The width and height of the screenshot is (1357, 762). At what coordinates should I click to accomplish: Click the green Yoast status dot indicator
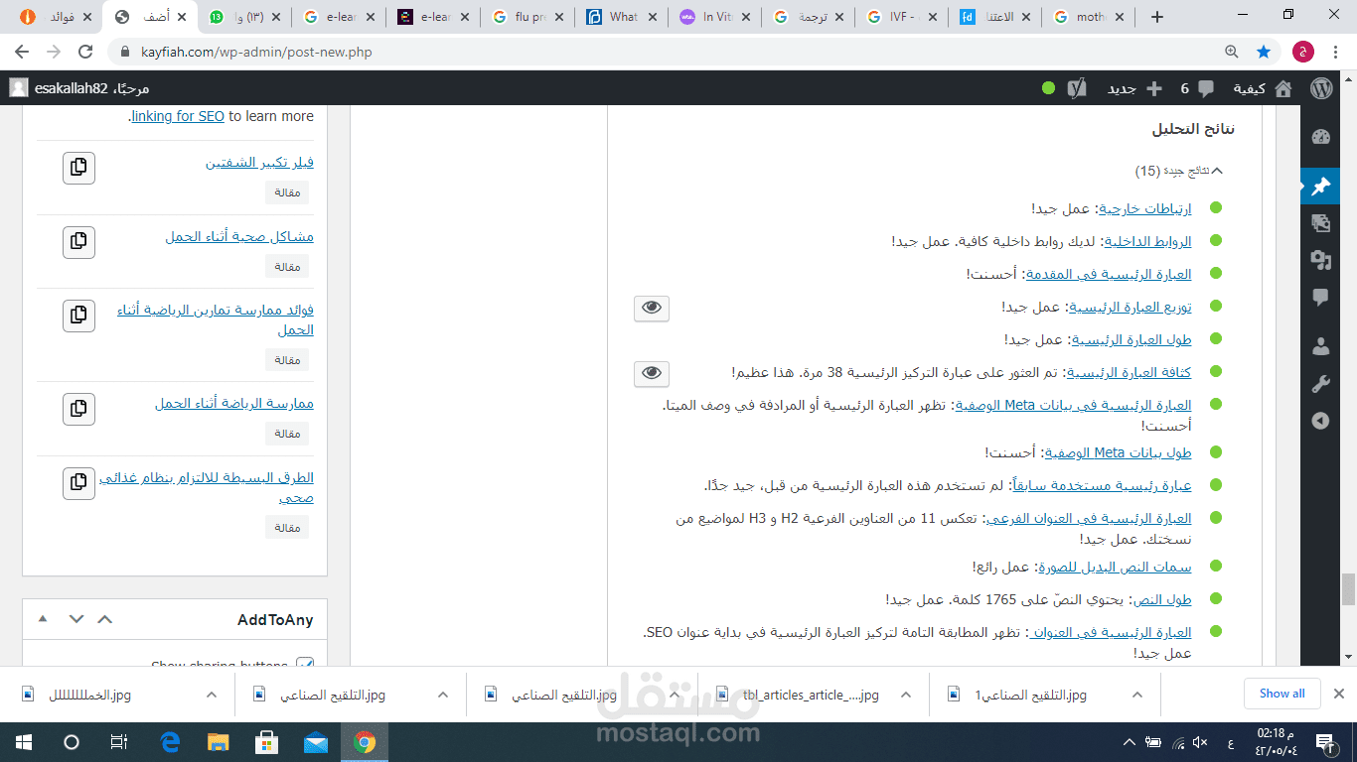pos(1048,88)
